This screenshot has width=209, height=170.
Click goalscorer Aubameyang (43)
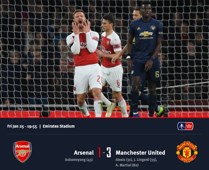pyautogui.click(x=79, y=160)
